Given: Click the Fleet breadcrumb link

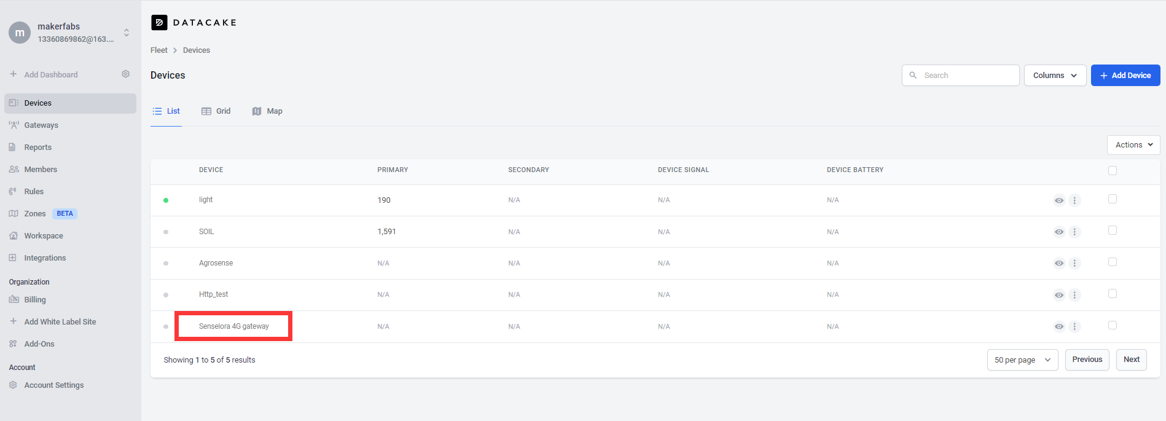Looking at the screenshot, I should point(158,50).
